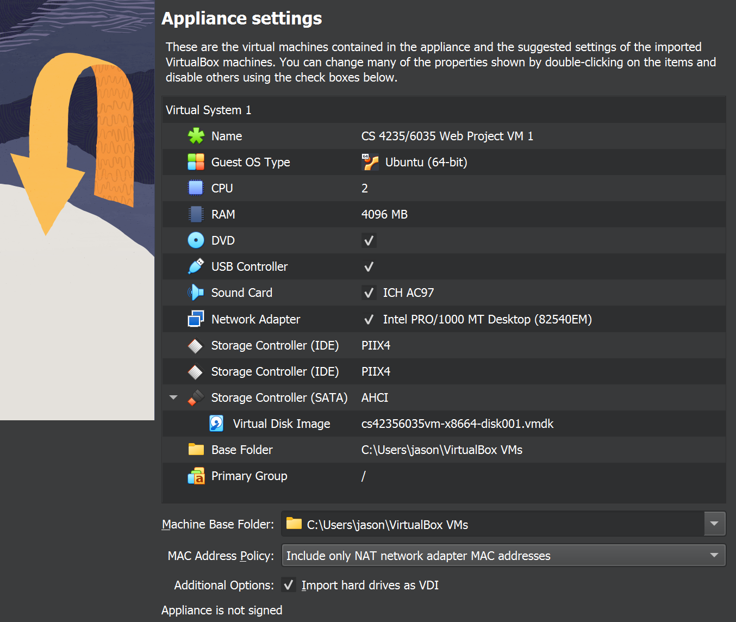Click the second Storage Controller (IDE) icon
The width and height of the screenshot is (736, 622).
pos(195,371)
